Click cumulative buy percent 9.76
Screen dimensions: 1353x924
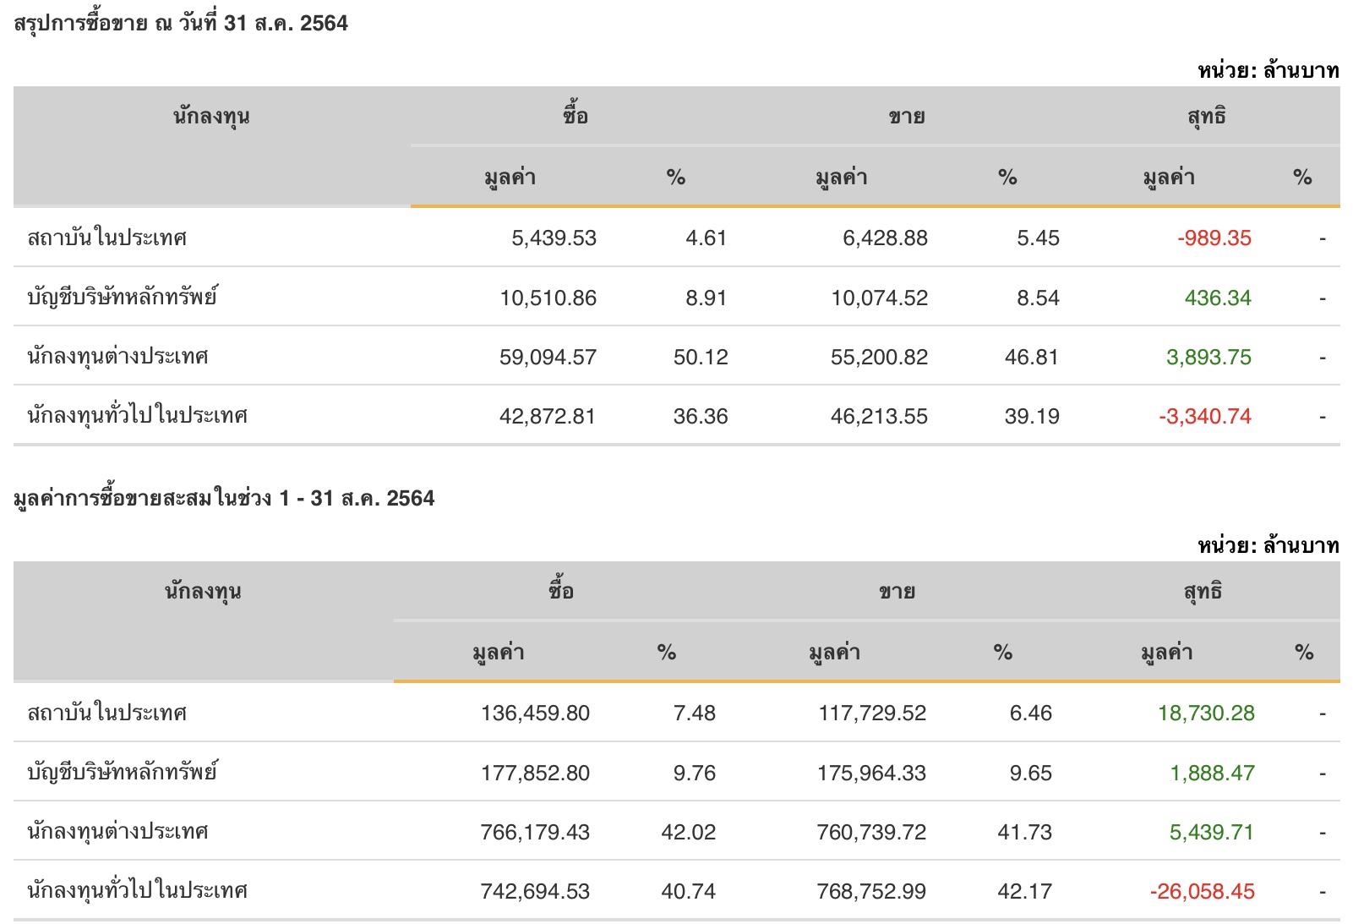[695, 774]
